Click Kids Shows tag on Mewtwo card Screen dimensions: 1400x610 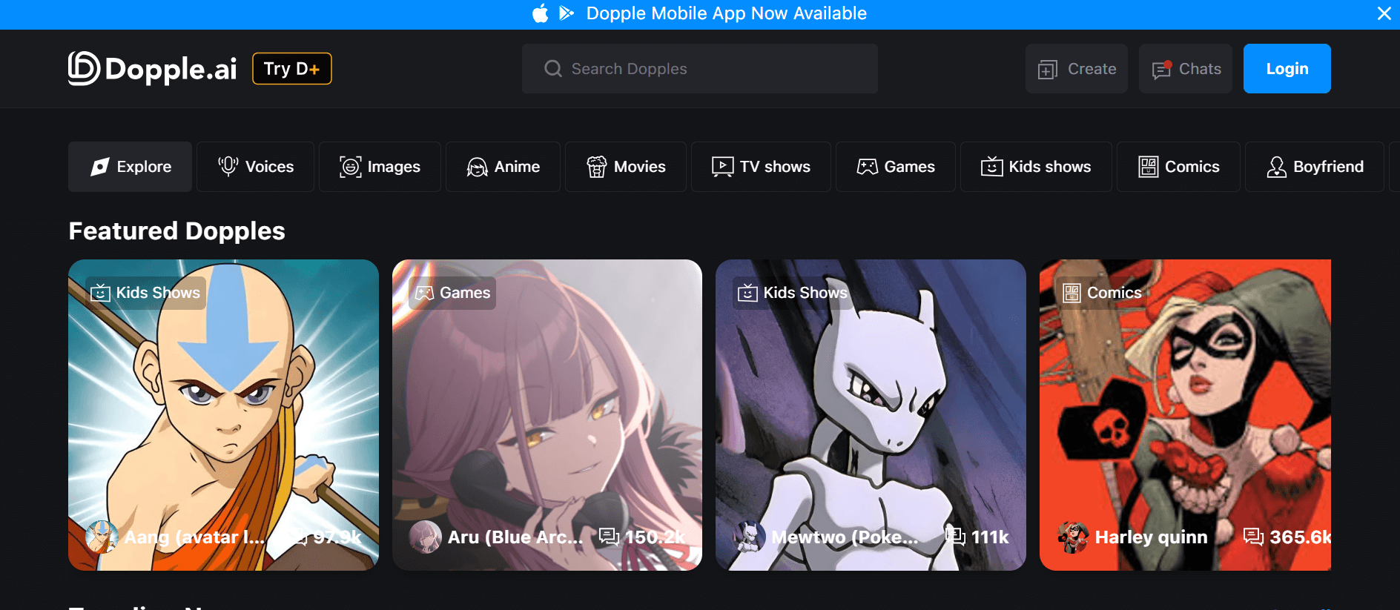click(793, 293)
